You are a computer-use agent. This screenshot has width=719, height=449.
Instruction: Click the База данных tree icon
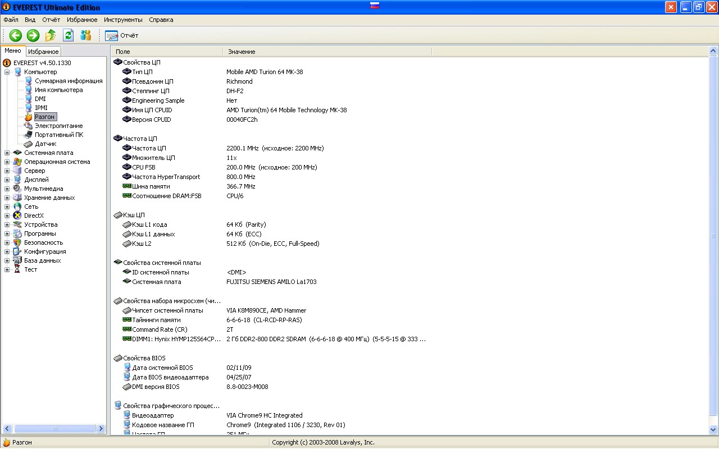coord(17,260)
